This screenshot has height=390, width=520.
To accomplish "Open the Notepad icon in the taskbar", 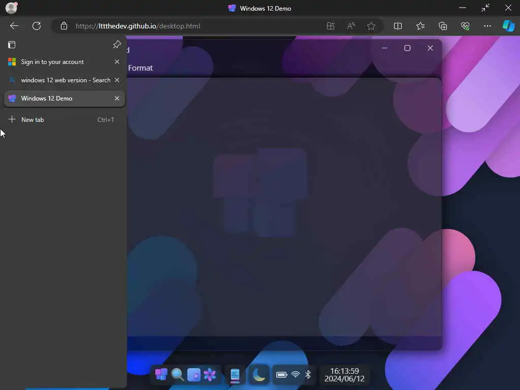I will coord(235,375).
